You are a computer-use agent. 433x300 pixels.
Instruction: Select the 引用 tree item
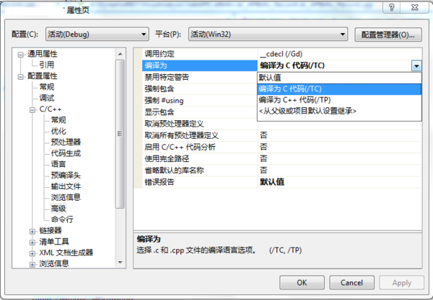click(x=47, y=65)
